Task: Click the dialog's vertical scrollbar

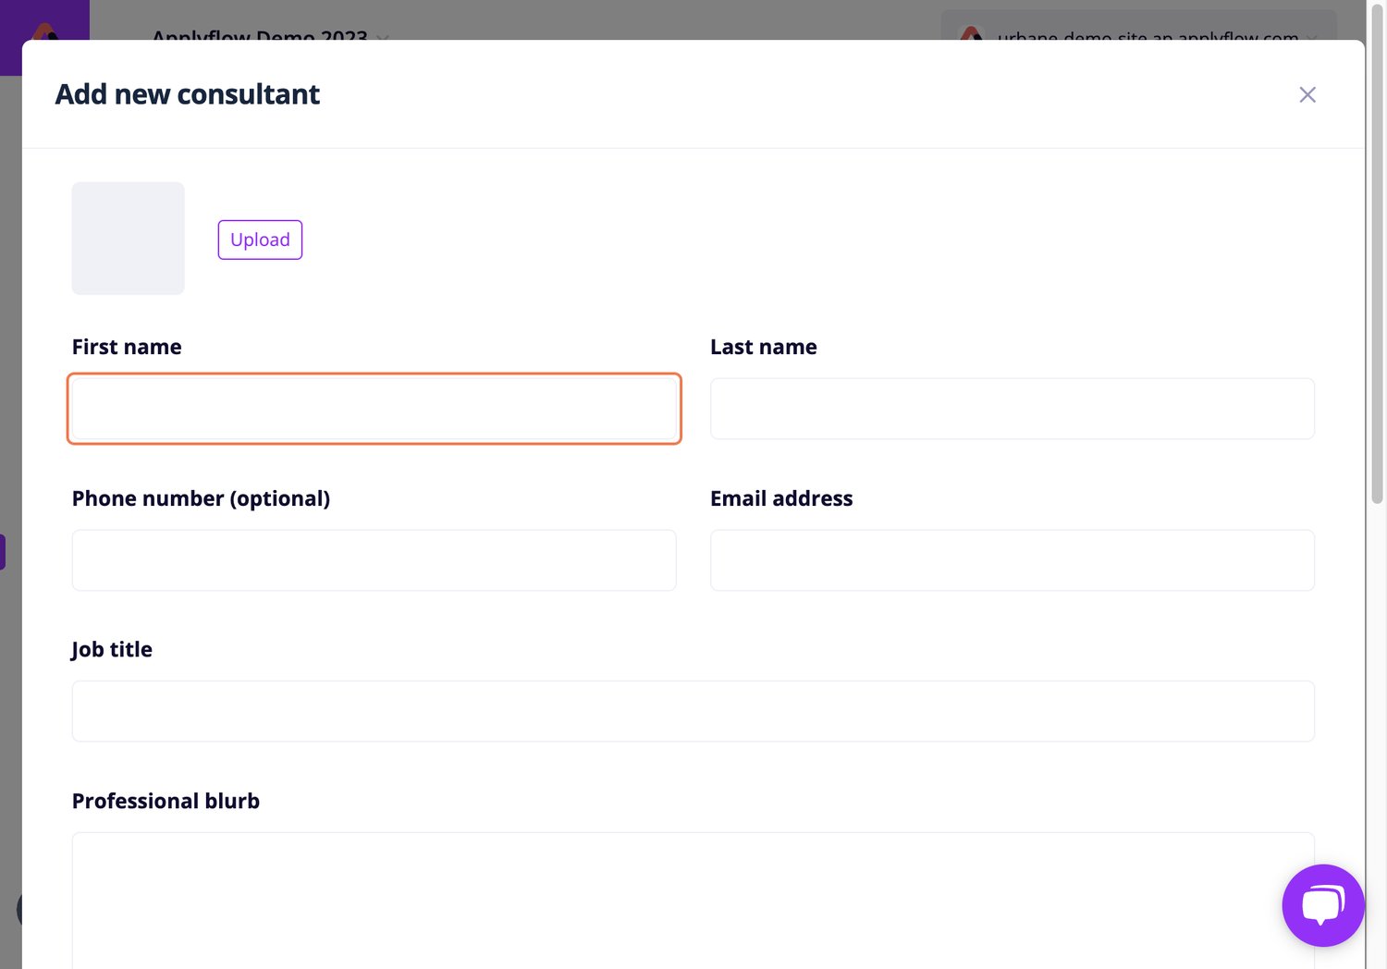Action: [1377, 254]
